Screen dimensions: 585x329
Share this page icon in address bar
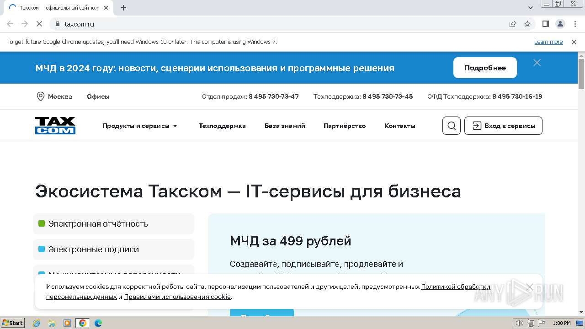(513, 24)
